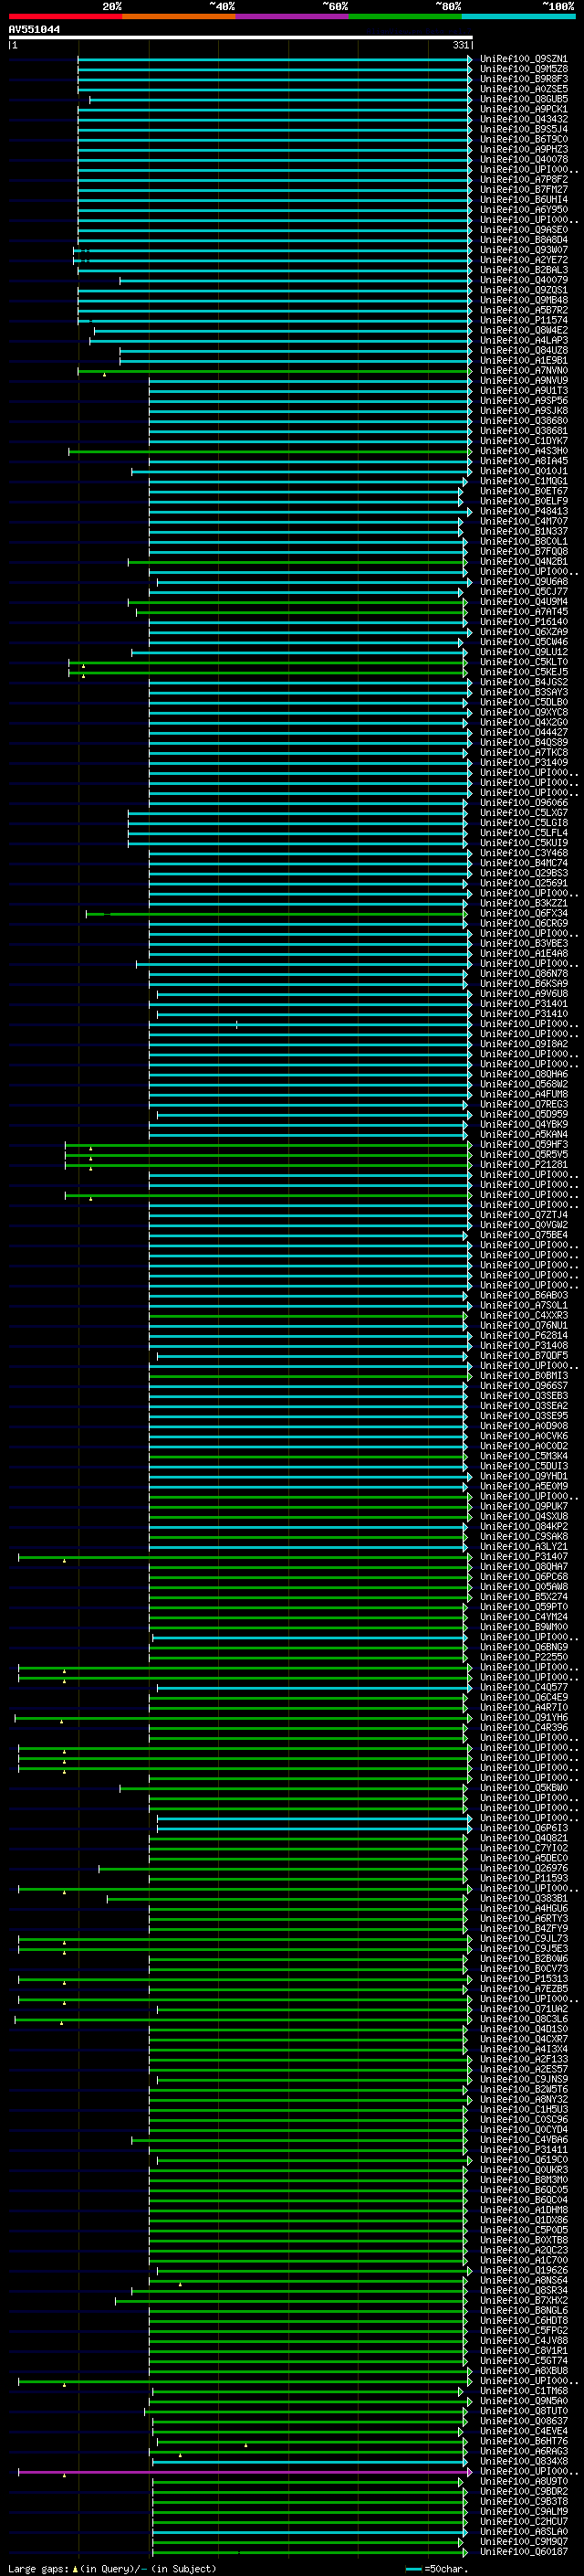This screenshot has height=2576, width=584.
Task: Select hit label UniRef100_Q6P6I3
Action: pyautogui.click(x=523, y=1828)
